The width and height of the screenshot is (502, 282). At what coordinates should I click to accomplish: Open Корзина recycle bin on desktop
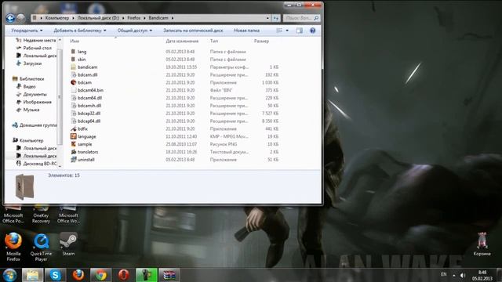[x=482, y=244]
